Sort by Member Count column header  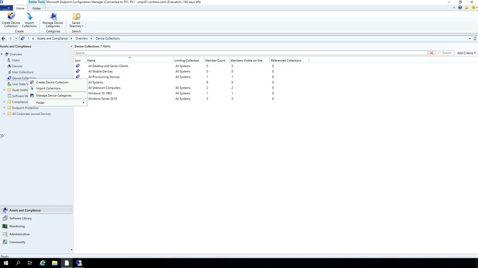[x=216, y=61]
